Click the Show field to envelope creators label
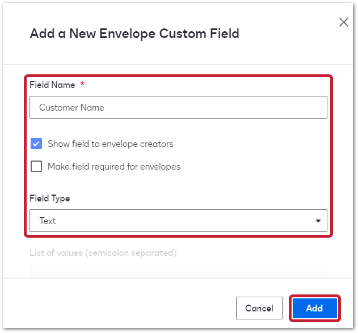The height and width of the screenshot is (333, 358). coord(111,144)
